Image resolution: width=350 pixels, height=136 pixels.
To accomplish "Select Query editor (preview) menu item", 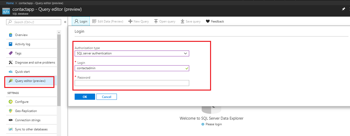I will [30, 81].
